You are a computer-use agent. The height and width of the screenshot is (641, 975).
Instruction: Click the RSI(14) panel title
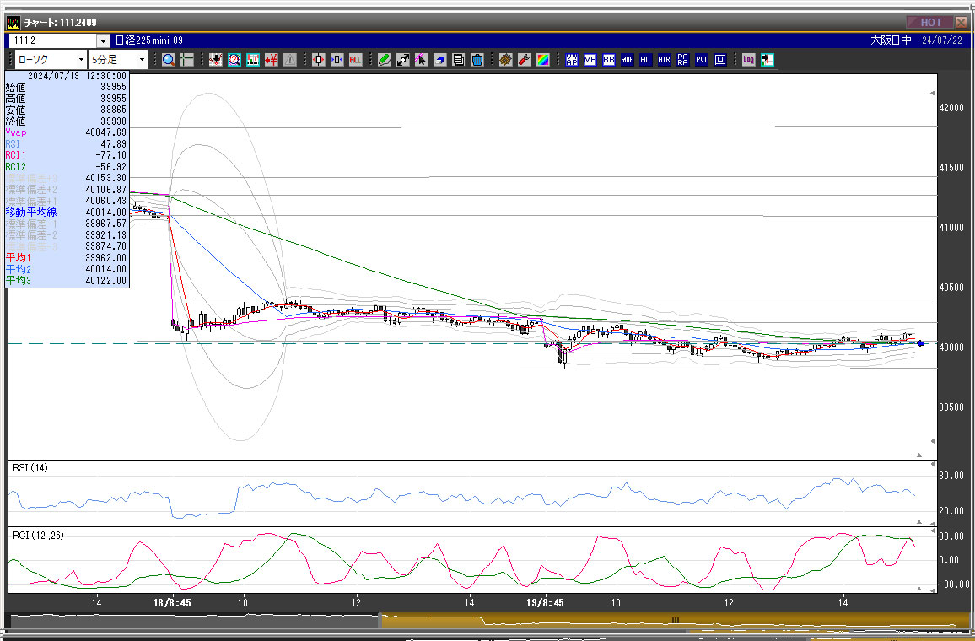[30, 468]
